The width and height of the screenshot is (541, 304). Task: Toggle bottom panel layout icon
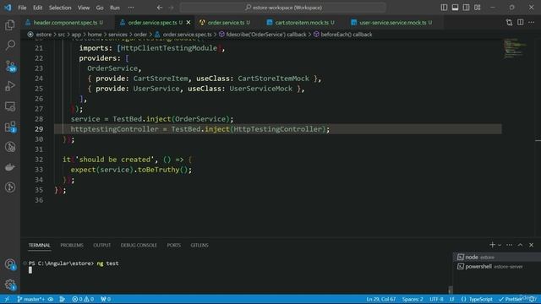(455, 8)
